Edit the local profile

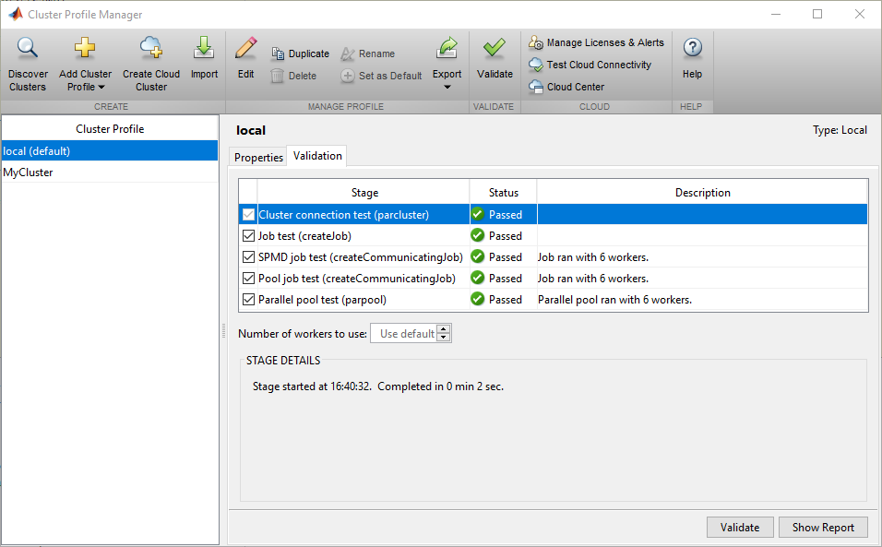click(x=244, y=55)
